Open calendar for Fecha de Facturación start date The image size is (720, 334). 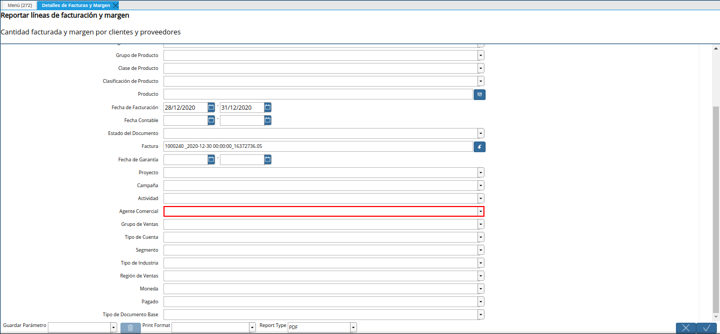pyautogui.click(x=211, y=108)
